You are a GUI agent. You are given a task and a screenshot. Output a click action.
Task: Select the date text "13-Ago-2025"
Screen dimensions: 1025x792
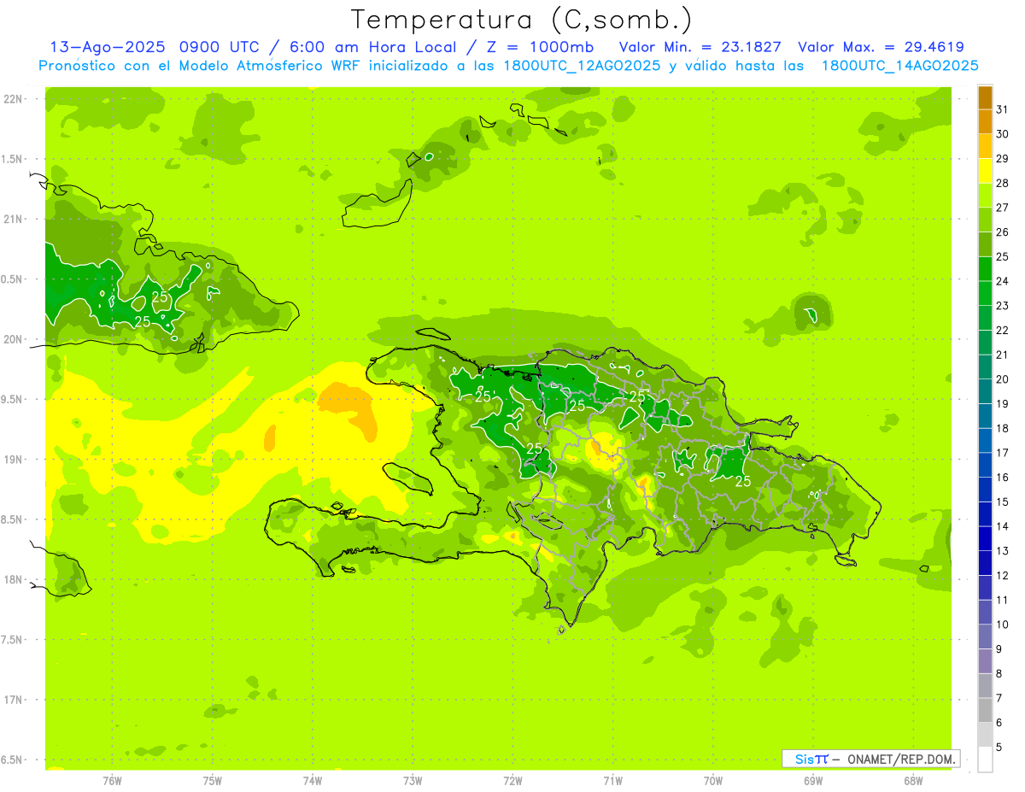coord(107,48)
